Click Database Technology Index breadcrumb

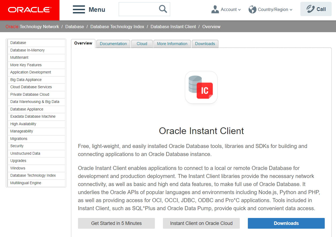pos(117,27)
